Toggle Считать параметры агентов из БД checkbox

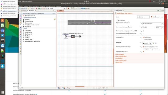144,31
